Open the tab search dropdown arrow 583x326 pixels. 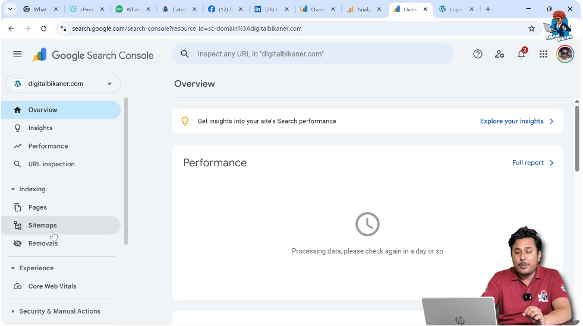(10, 10)
